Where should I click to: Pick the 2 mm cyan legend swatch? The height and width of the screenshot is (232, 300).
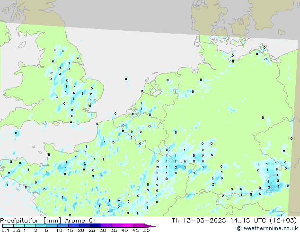41,226
